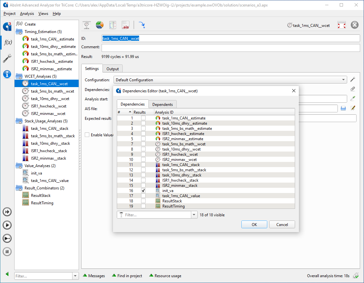Image resolution: width=364 pixels, height=283 pixels.
Task: Click the green collapse sidebar arrow
Action: pos(7,274)
